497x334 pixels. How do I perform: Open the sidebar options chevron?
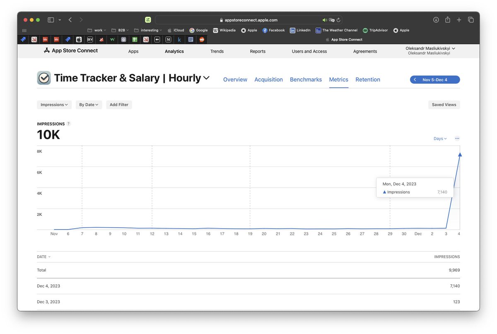pos(60,20)
